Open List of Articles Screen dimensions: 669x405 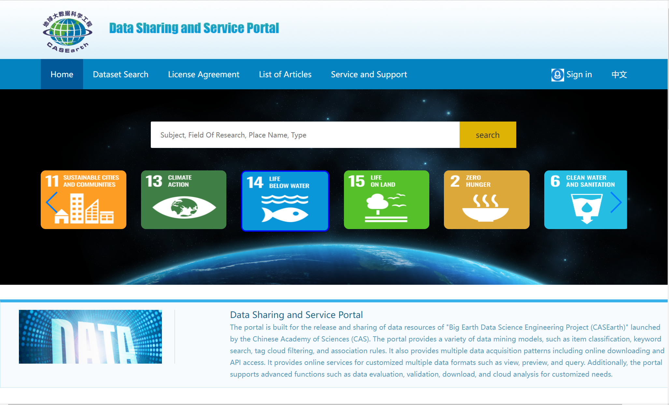click(285, 74)
